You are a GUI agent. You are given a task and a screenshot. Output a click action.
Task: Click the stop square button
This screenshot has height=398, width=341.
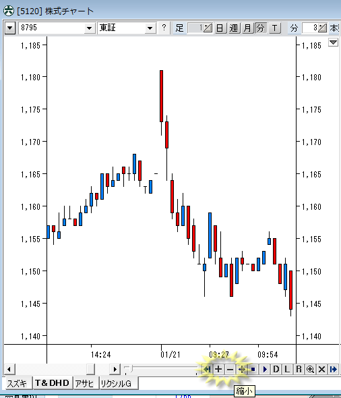tap(253, 369)
